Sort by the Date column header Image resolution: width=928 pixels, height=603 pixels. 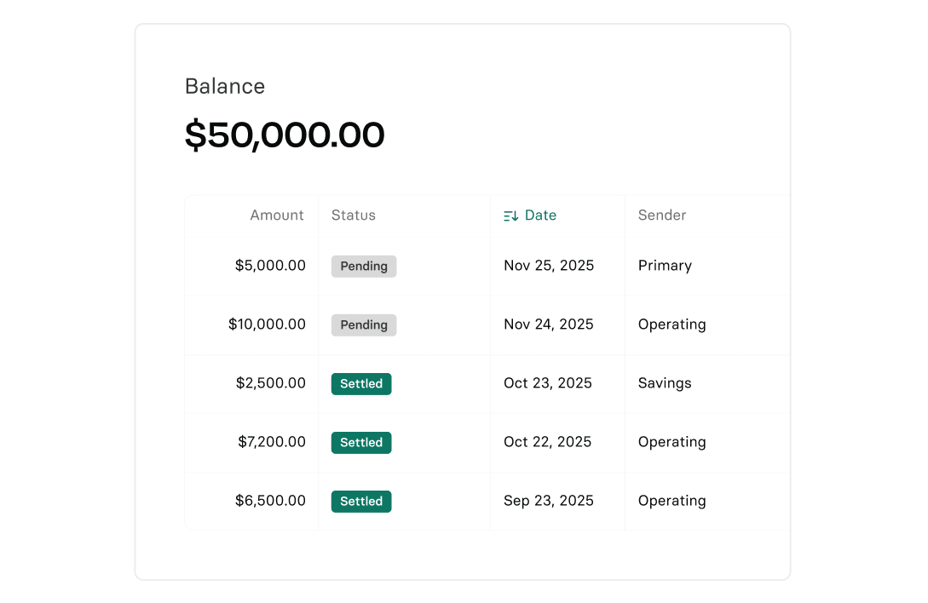coord(540,215)
